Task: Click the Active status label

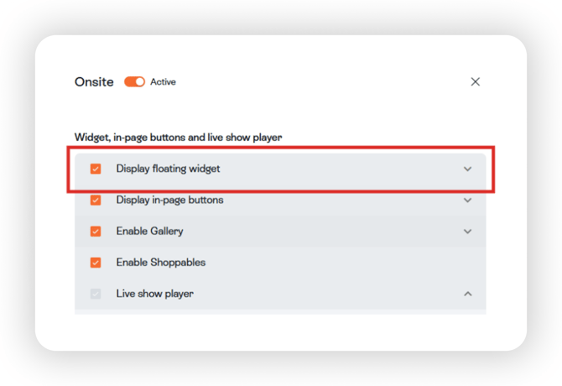Action: [x=163, y=81]
